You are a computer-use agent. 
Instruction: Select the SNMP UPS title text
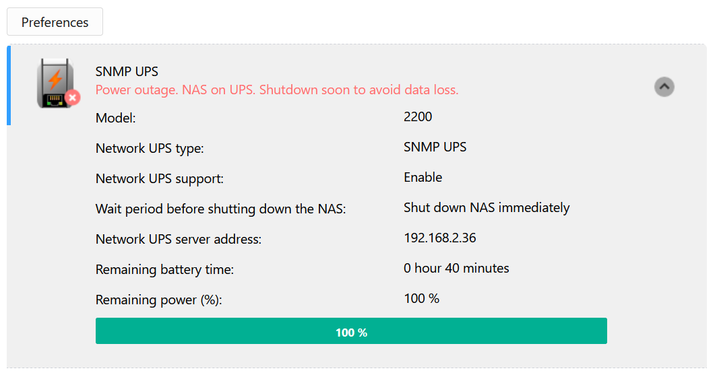pos(127,72)
